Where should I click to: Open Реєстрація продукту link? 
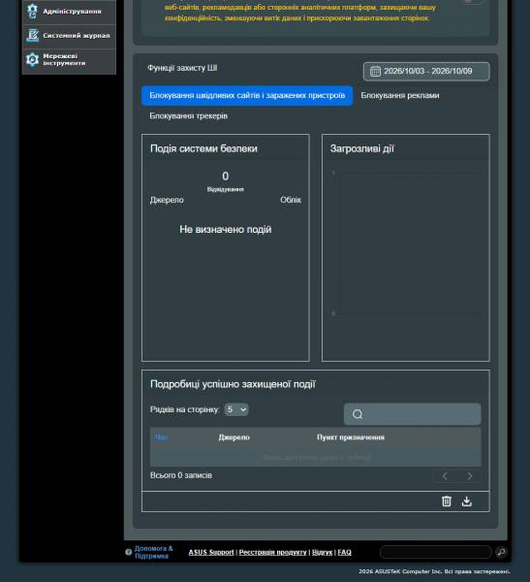[x=272, y=552]
